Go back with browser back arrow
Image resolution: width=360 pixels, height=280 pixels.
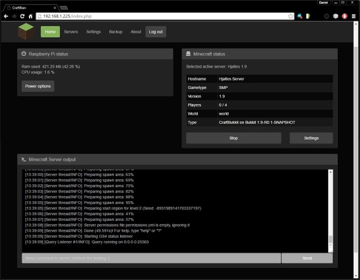[x=6, y=16]
